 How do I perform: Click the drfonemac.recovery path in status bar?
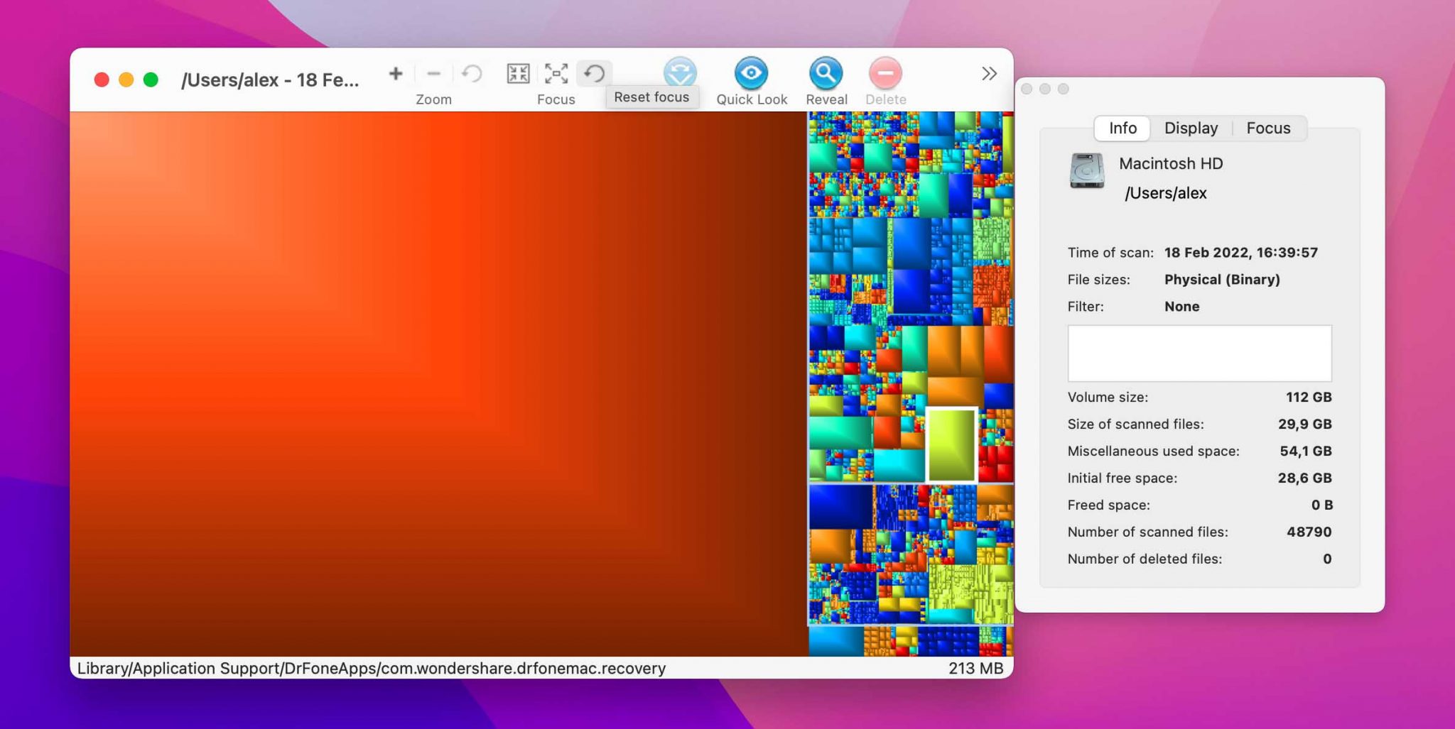pyautogui.click(x=369, y=668)
